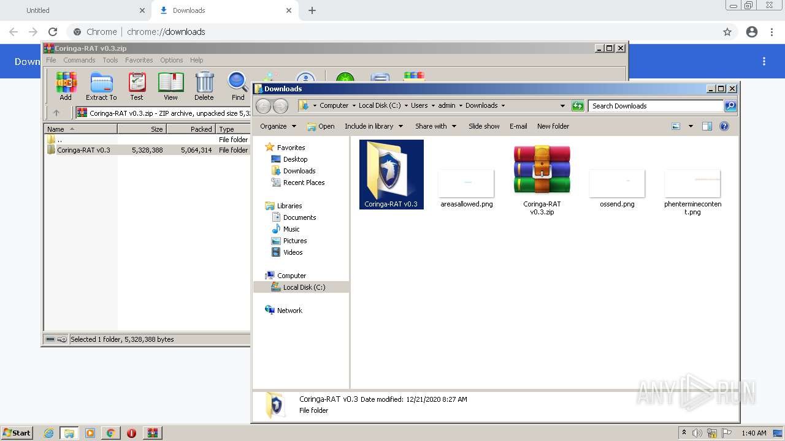Open the views options dropdown arrow
This screenshot has height=441, width=785.
(691, 126)
